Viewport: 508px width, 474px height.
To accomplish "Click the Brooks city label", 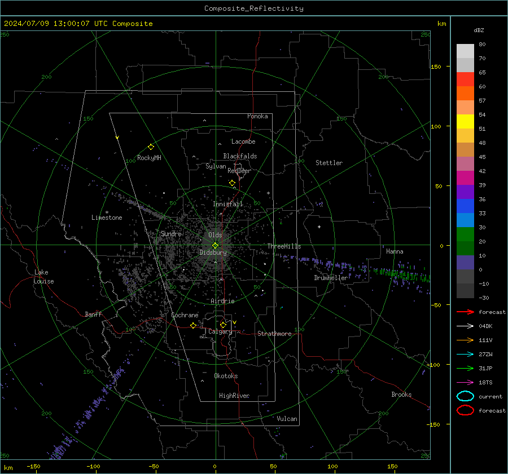I will 401,395.
